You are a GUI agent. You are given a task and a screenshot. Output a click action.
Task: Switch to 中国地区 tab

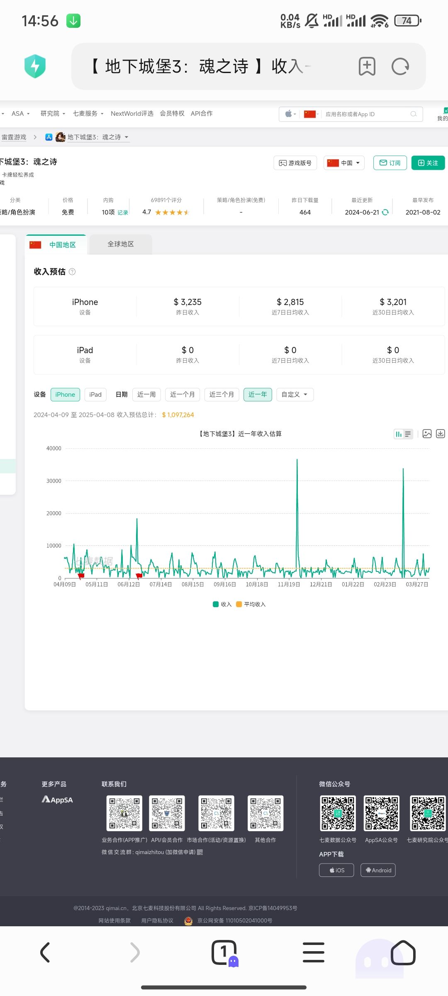(56, 244)
